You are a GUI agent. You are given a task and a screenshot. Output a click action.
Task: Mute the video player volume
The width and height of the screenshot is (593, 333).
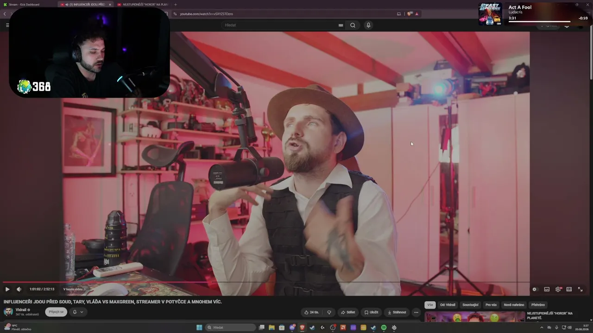[x=19, y=289]
